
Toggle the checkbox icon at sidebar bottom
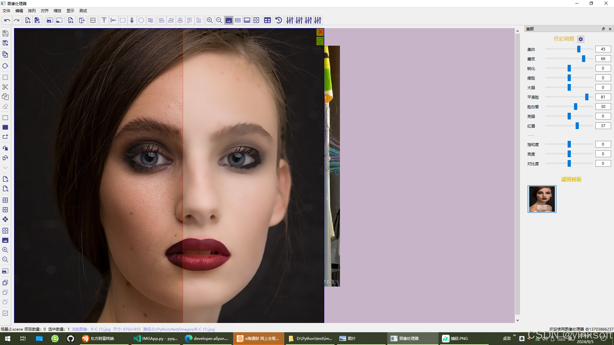pyautogui.click(x=5, y=313)
